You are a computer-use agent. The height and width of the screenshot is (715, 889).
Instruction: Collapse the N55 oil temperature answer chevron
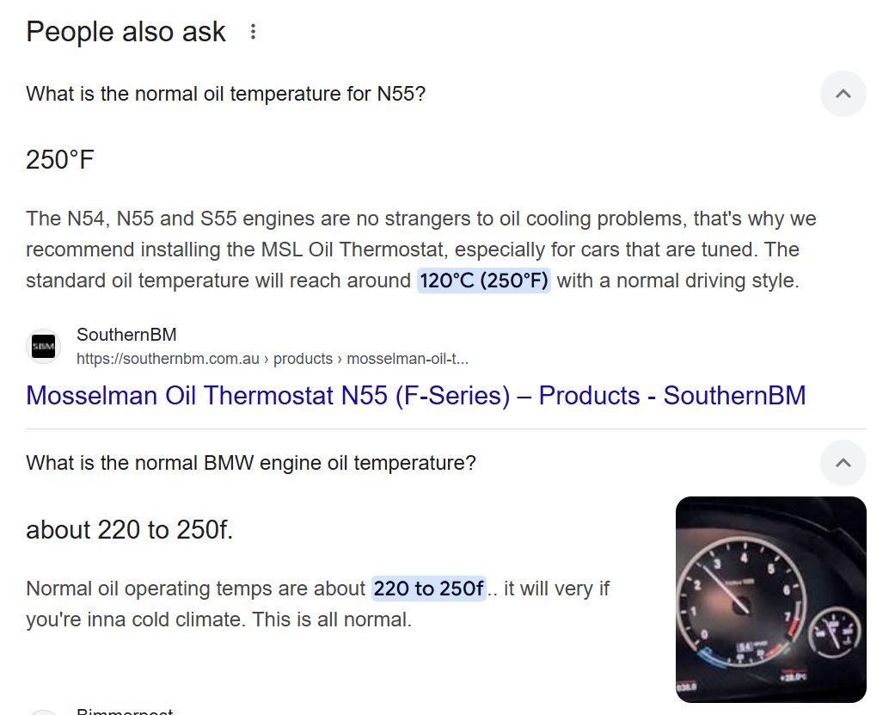[x=843, y=94]
